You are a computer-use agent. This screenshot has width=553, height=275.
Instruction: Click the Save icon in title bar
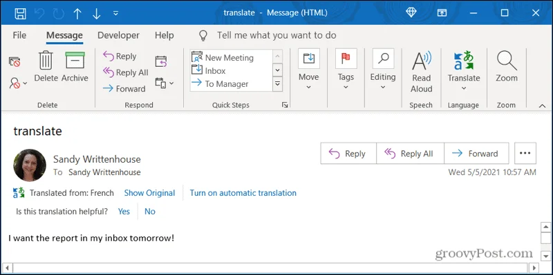point(21,13)
